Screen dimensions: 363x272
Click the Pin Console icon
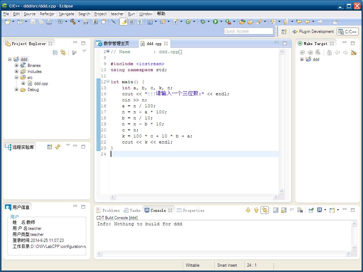311,210
